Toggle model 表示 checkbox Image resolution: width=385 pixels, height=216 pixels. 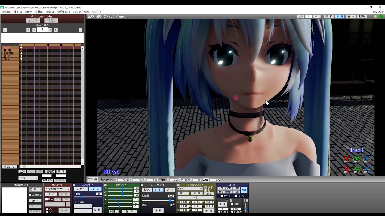(x=46, y=199)
